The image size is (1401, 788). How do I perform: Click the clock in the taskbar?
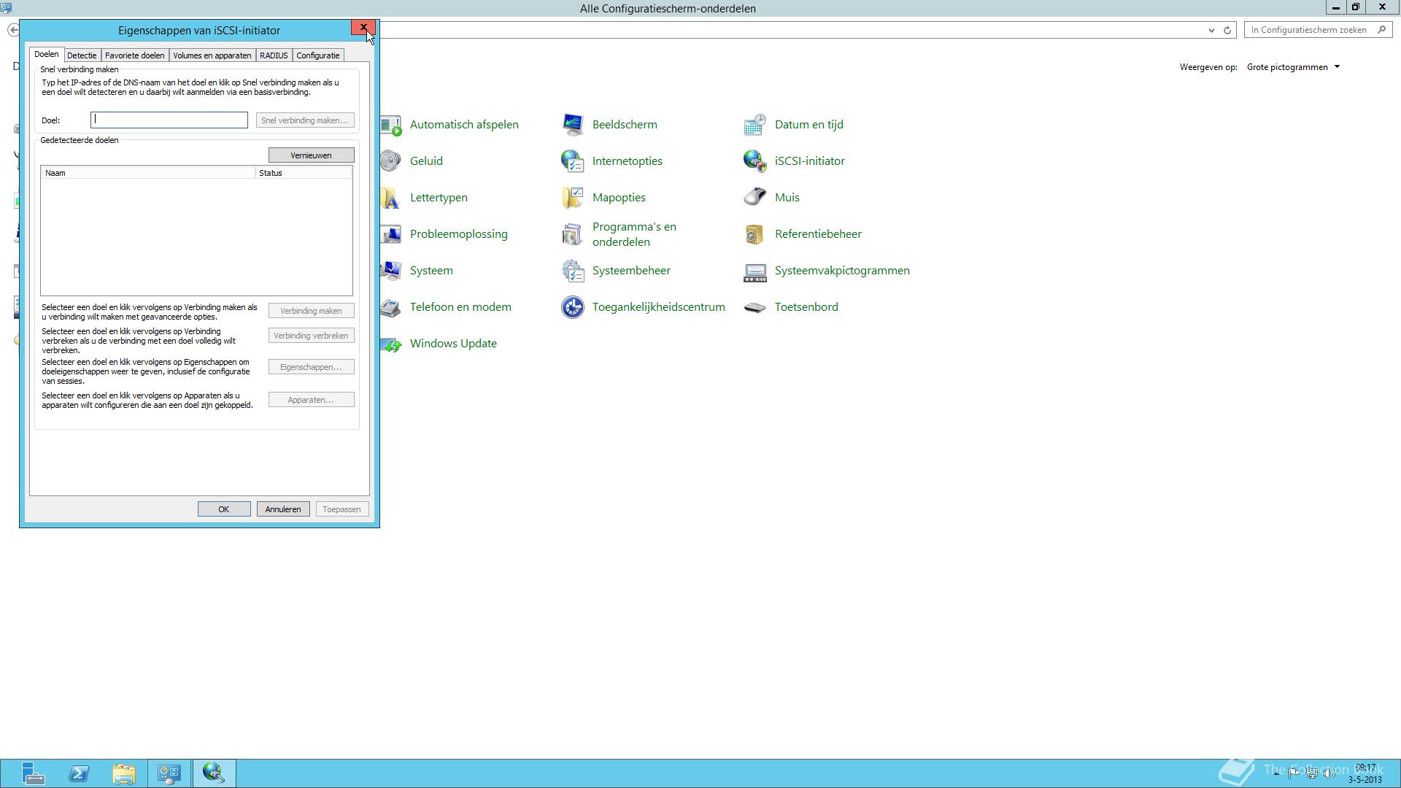[x=1365, y=773]
